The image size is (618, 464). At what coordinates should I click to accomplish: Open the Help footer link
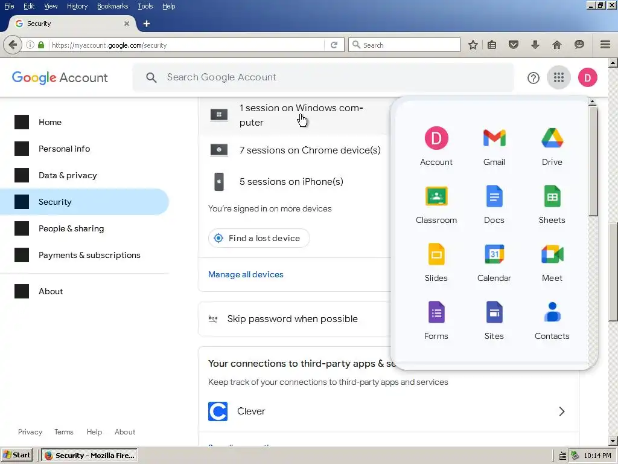pyautogui.click(x=94, y=431)
